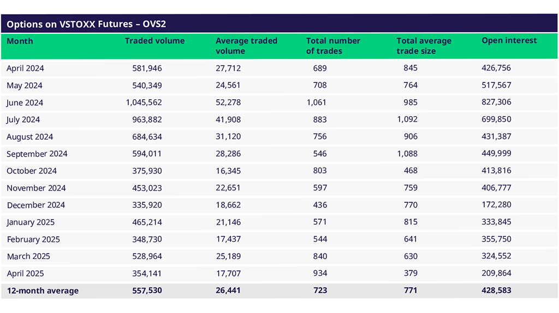Click the May 2024 open interest 517,567

(496, 85)
